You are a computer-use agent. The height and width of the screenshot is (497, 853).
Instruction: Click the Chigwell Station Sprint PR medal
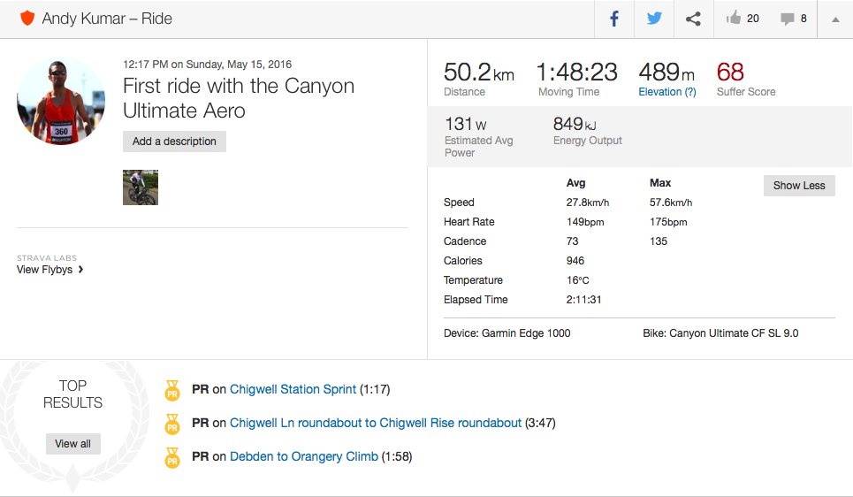(x=172, y=390)
